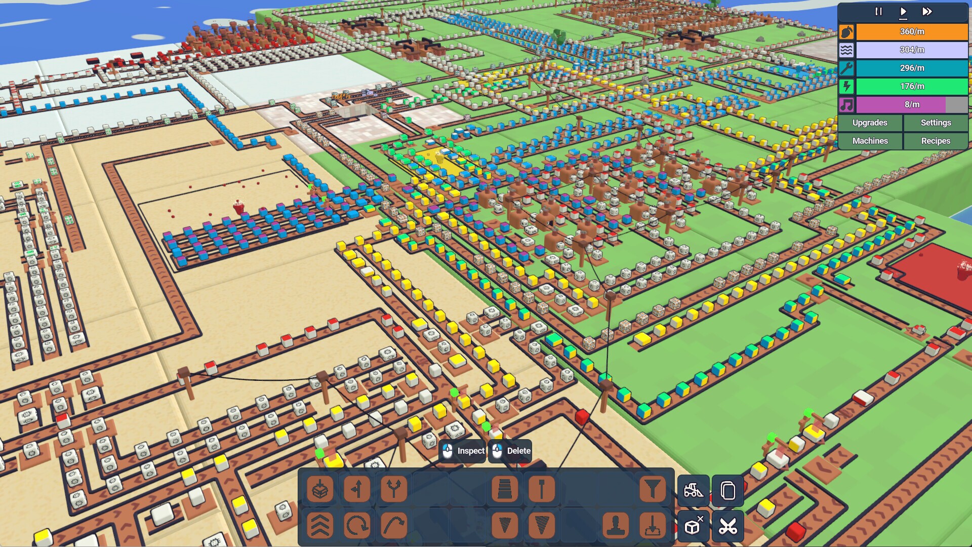972x547 pixels.
Task: Select the scissors cut tool
Action: [728, 526]
